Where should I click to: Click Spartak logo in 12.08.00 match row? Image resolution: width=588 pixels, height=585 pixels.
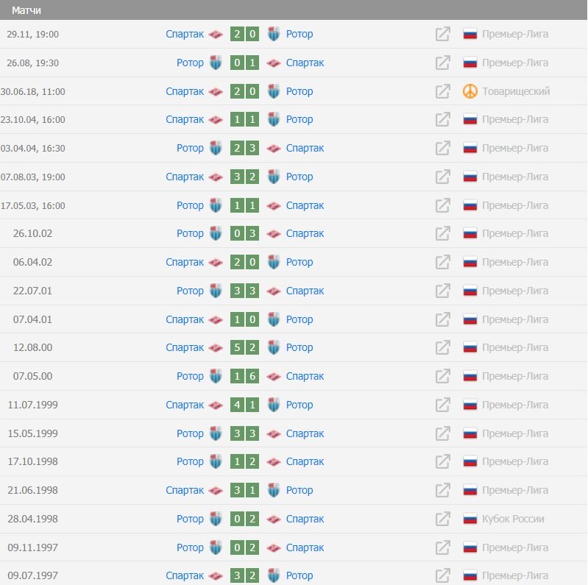pos(216,348)
